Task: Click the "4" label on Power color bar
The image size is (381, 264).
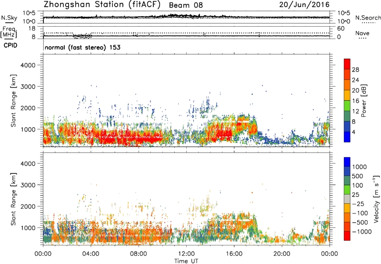Action: [354, 132]
